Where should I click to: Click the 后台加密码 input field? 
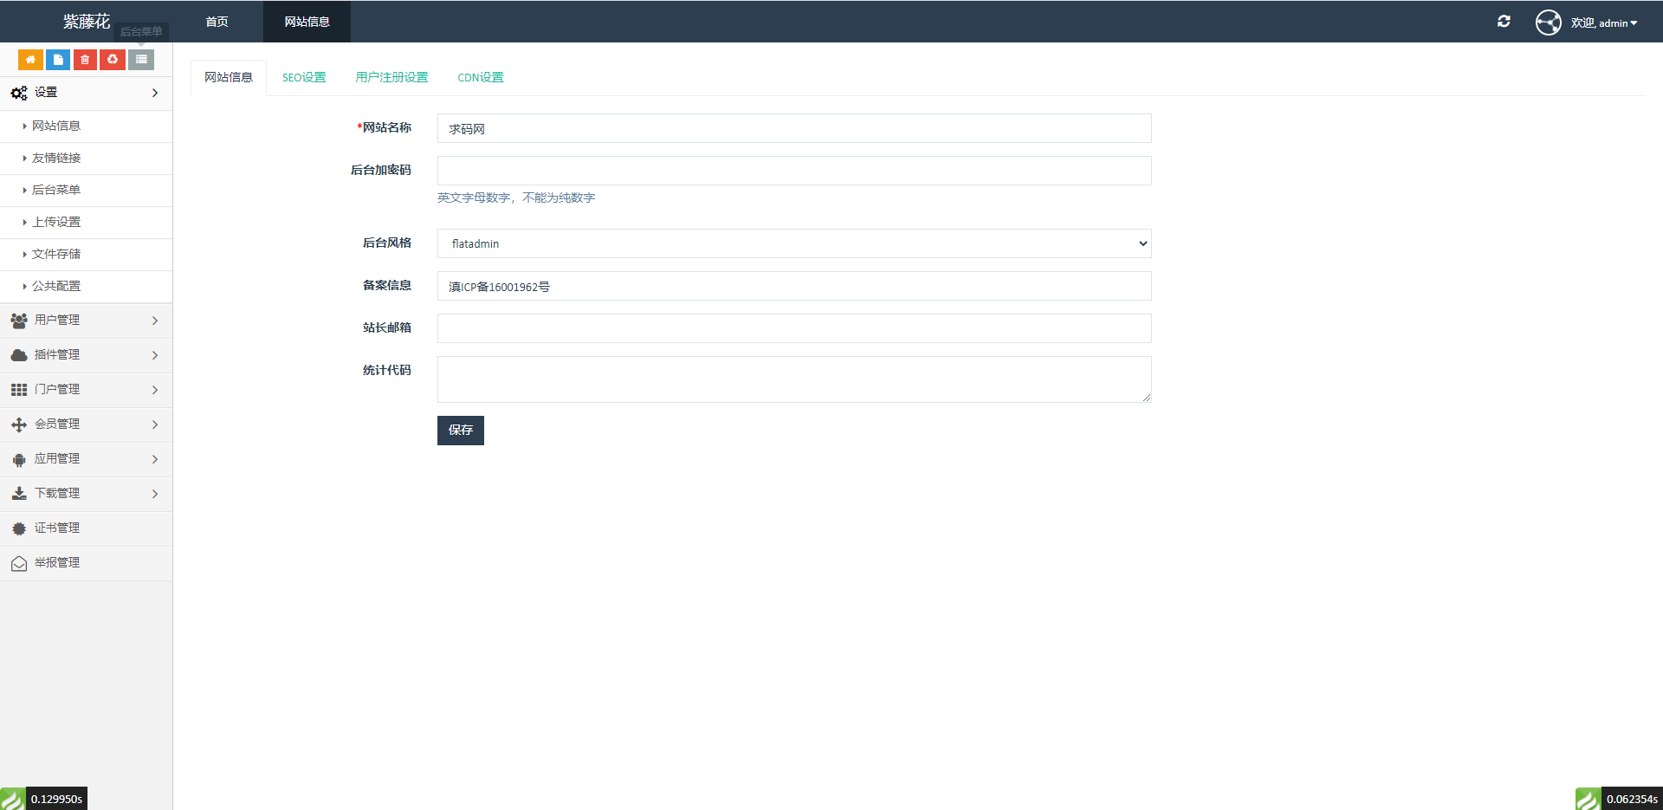pyautogui.click(x=794, y=171)
